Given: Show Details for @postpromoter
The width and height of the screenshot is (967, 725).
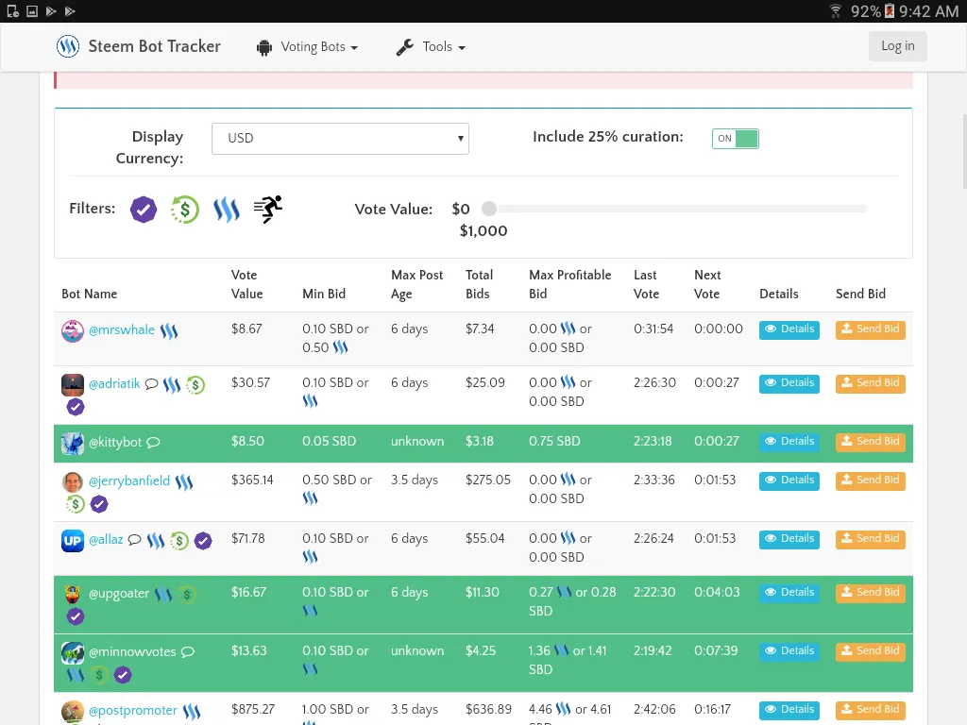Looking at the screenshot, I should 789,710.
